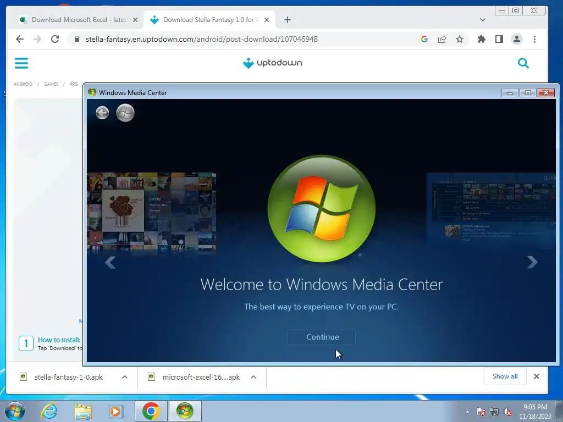563x422 pixels.
Task: Click Continue in Windows Media Center
Action: [x=321, y=337]
